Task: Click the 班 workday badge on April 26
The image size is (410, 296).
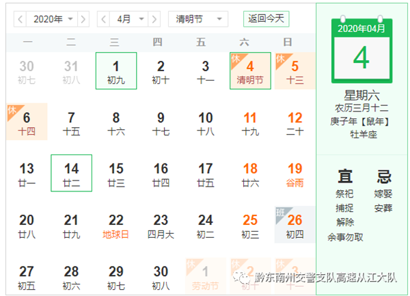Action: [x=281, y=213]
